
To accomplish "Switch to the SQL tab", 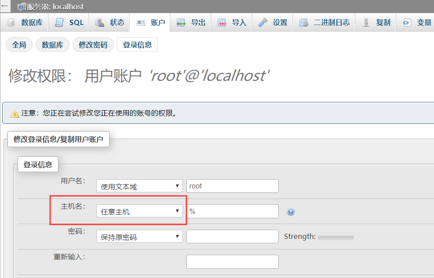I will point(68,22).
